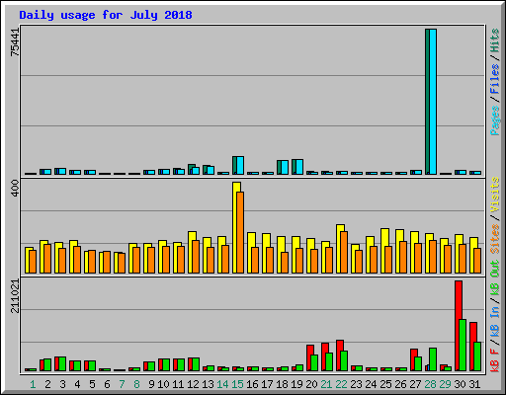Click day 24 on the x-axis
This screenshot has width=506, height=395.
(x=371, y=384)
